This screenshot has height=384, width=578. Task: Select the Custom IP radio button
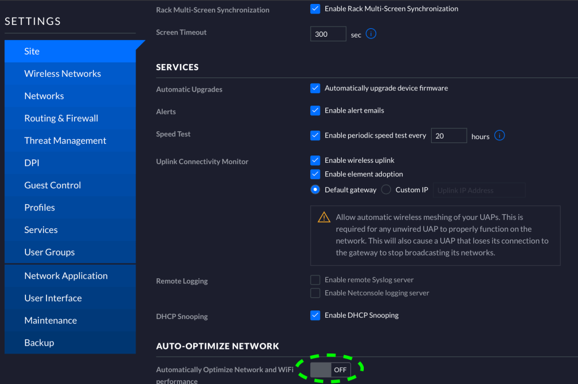tap(386, 190)
